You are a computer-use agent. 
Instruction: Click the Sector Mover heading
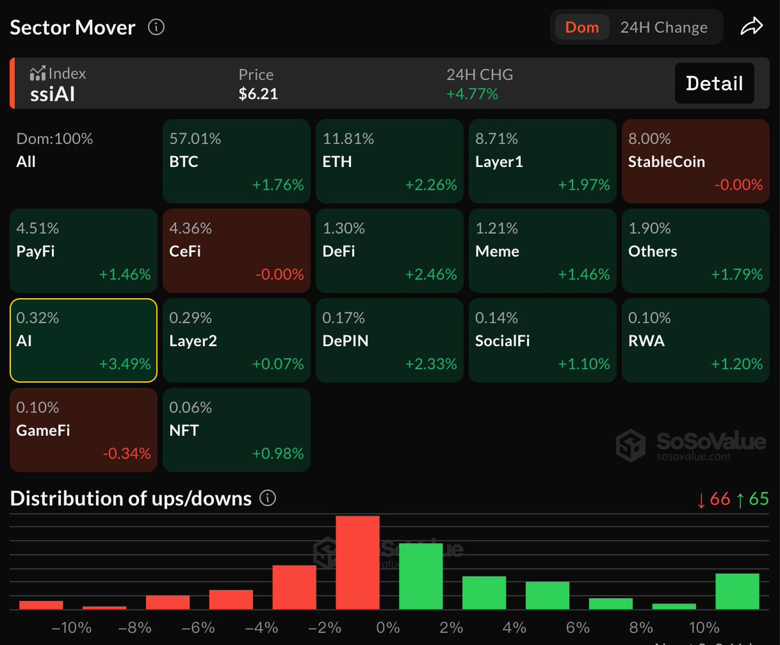(x=73, y=27)
